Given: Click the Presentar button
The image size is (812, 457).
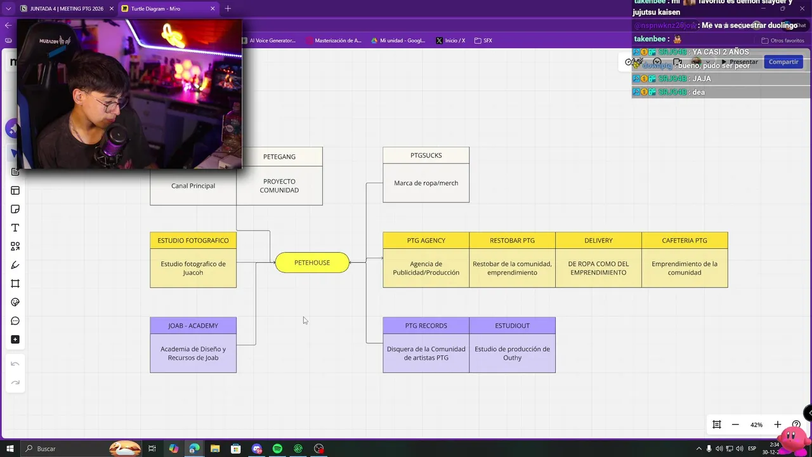Looking at the screenshot, I should (740, 62).
